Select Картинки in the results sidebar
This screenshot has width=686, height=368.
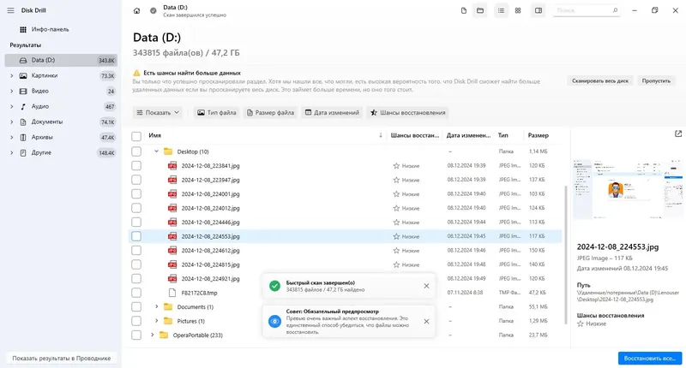point(45,75)
